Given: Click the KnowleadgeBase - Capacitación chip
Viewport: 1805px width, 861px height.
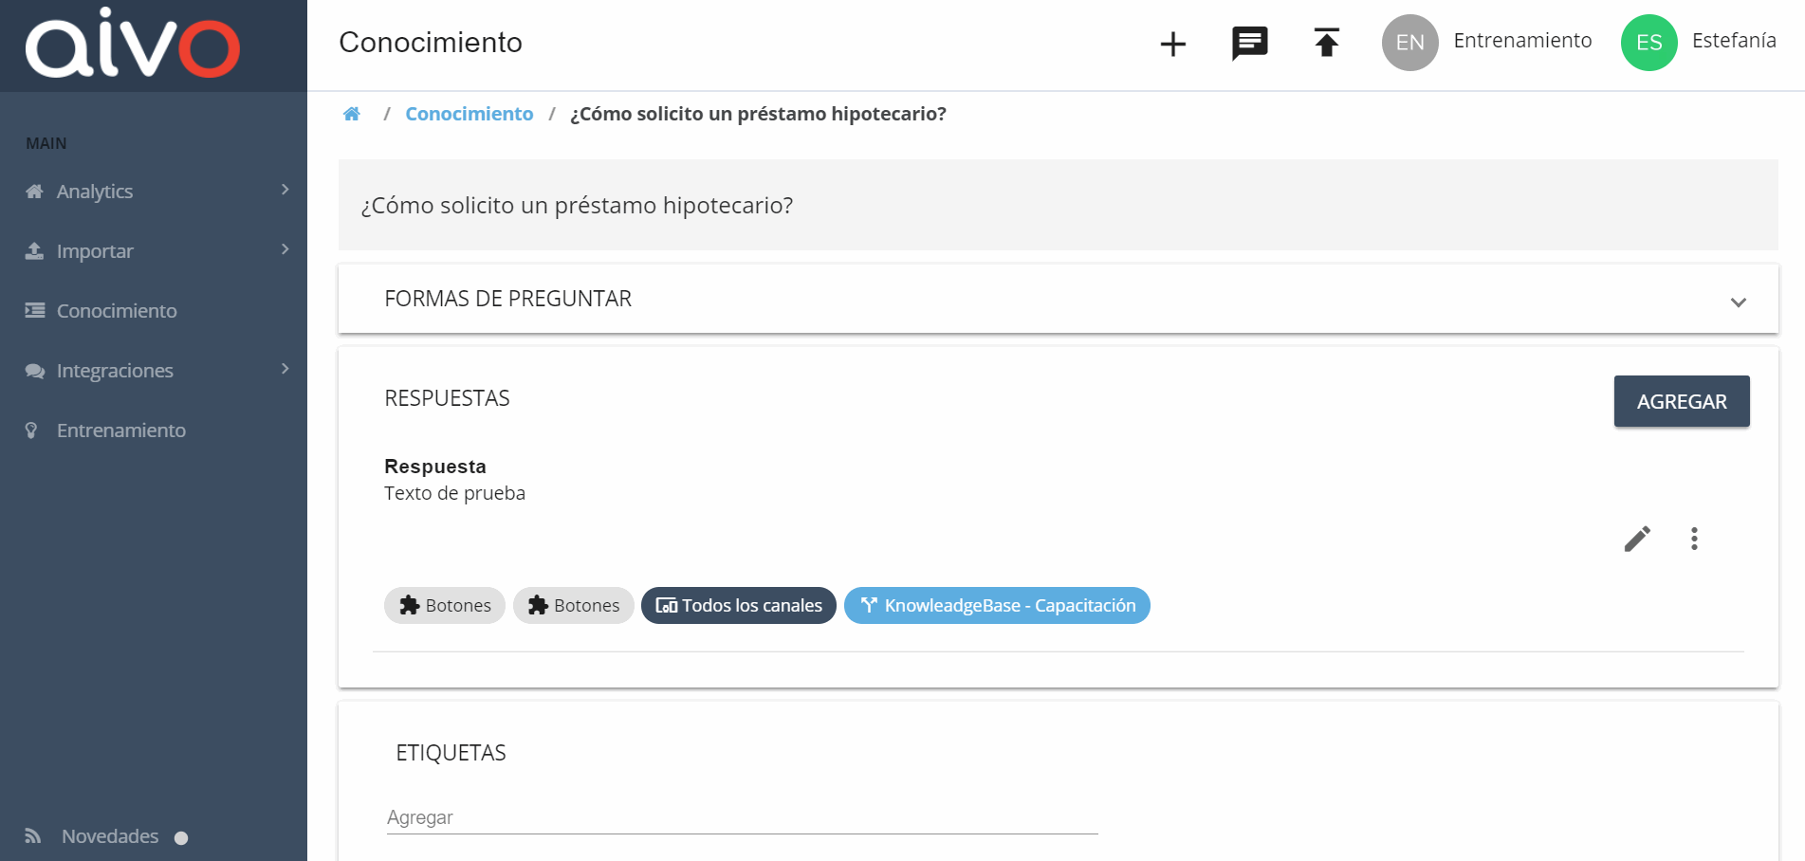Looking at the screenshot, I should click(997, 605).
